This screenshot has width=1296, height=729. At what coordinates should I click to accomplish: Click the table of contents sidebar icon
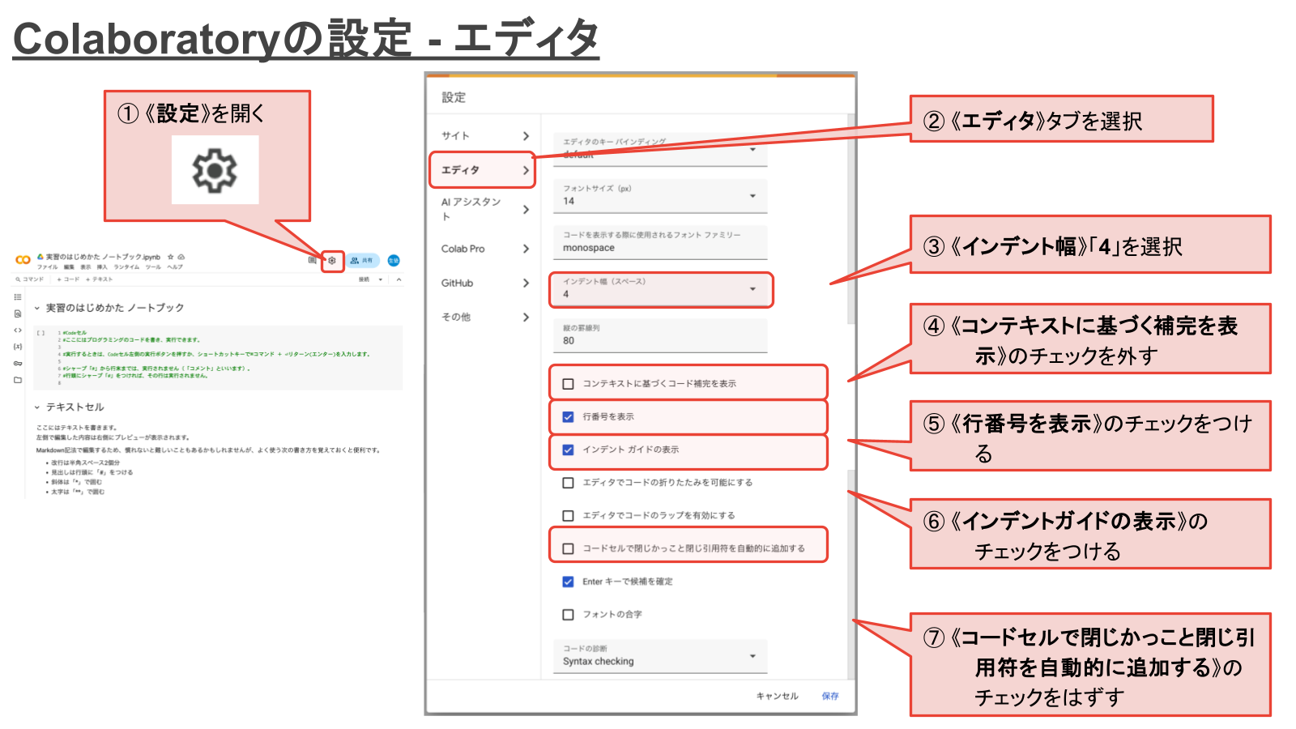18,297
